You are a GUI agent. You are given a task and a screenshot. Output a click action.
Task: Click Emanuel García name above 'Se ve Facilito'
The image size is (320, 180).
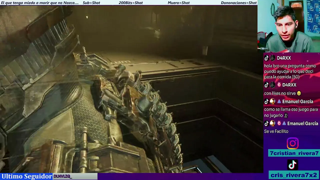click(x=303, y=123)
